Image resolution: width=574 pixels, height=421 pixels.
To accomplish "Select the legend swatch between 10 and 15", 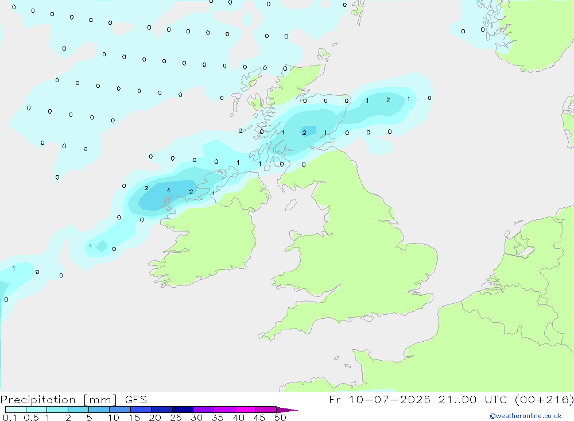I will 120,410.
